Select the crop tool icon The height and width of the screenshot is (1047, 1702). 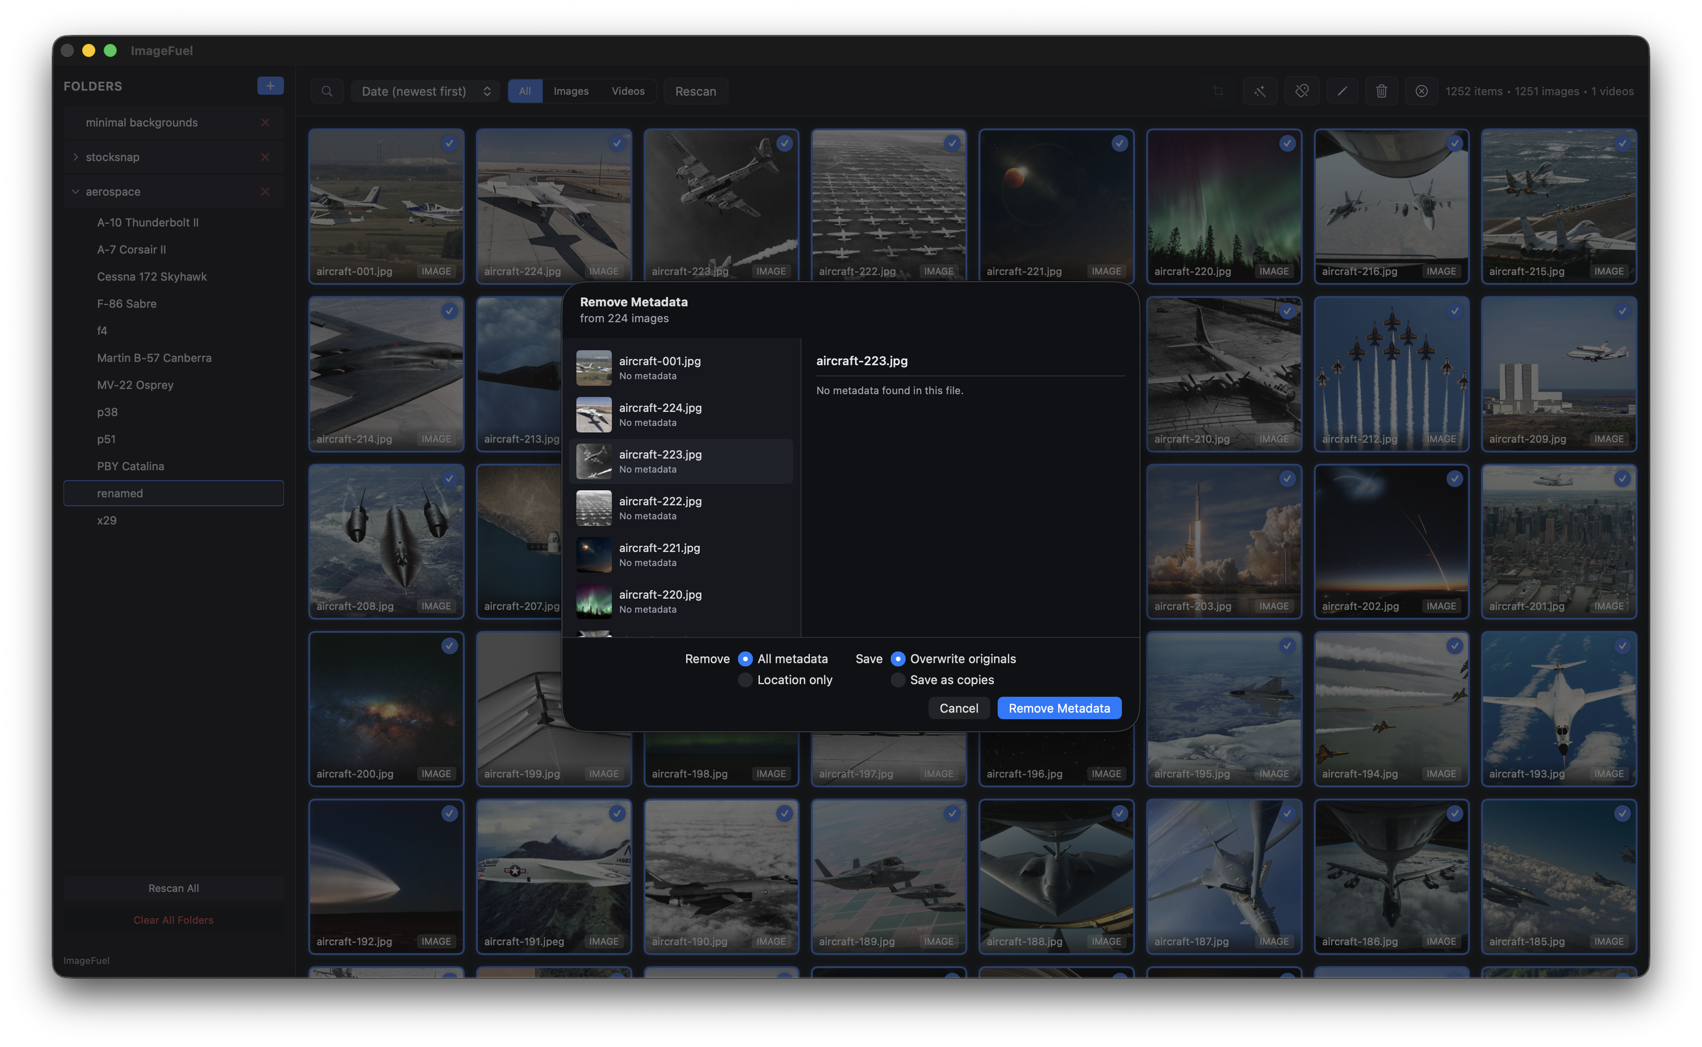coord(1218,92)
